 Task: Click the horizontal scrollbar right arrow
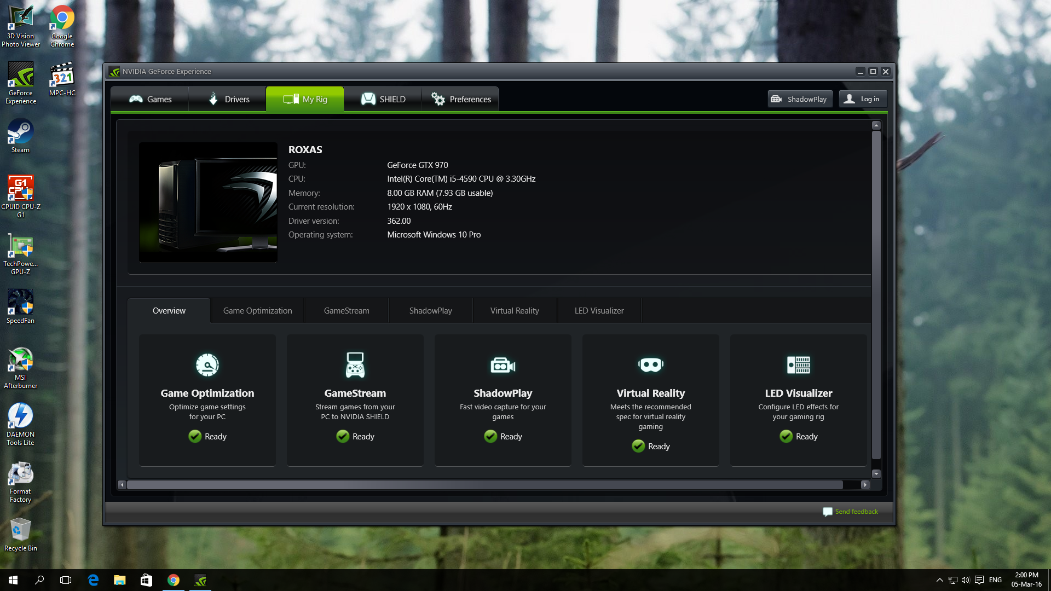pyautogui.click(x=865, y=485)
